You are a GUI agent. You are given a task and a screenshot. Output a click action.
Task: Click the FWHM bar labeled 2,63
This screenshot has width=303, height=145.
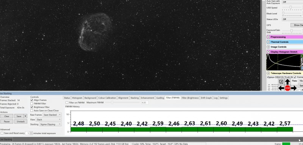[x=189, y=130]
